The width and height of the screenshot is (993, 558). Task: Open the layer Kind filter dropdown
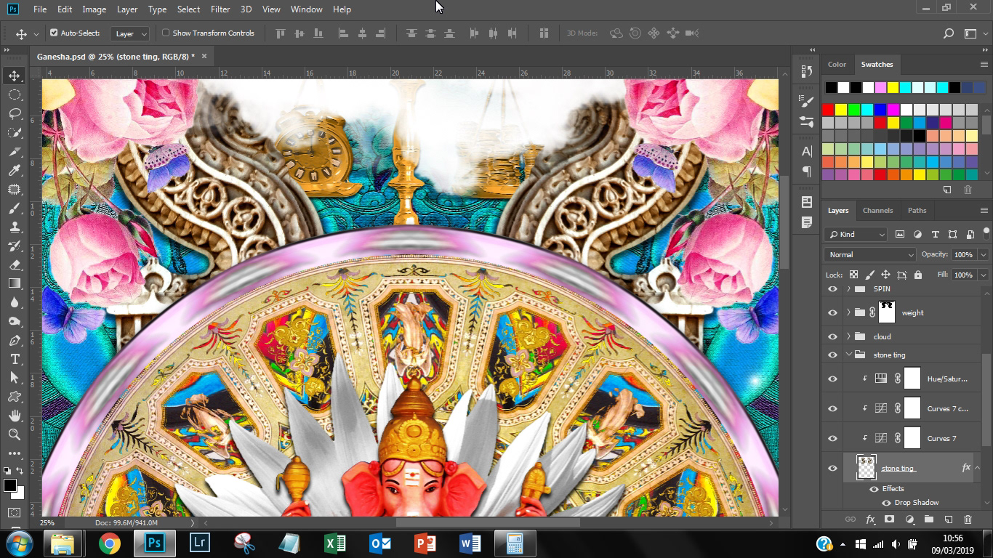coord(856,234)
